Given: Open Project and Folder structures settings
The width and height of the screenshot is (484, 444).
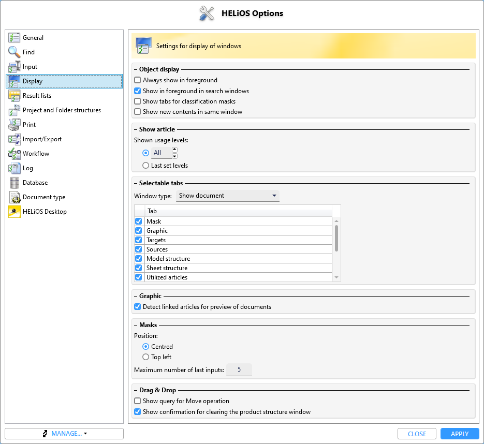Looking at the screenshot, I should click(64, 110).
